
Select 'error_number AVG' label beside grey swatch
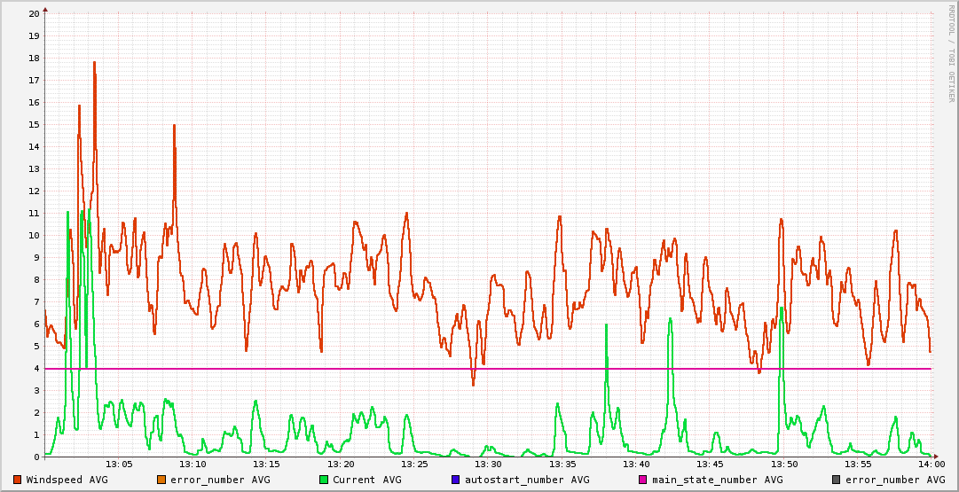click(895, 480)
